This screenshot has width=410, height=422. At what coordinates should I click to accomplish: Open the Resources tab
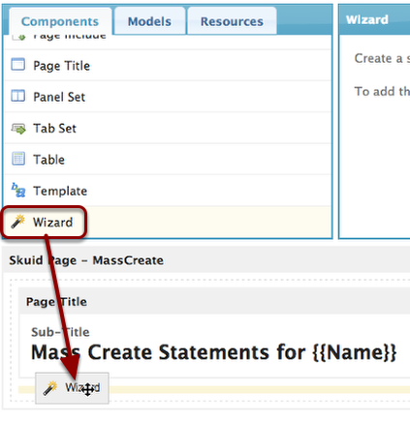pyautogui.click(x=232, y=21)
